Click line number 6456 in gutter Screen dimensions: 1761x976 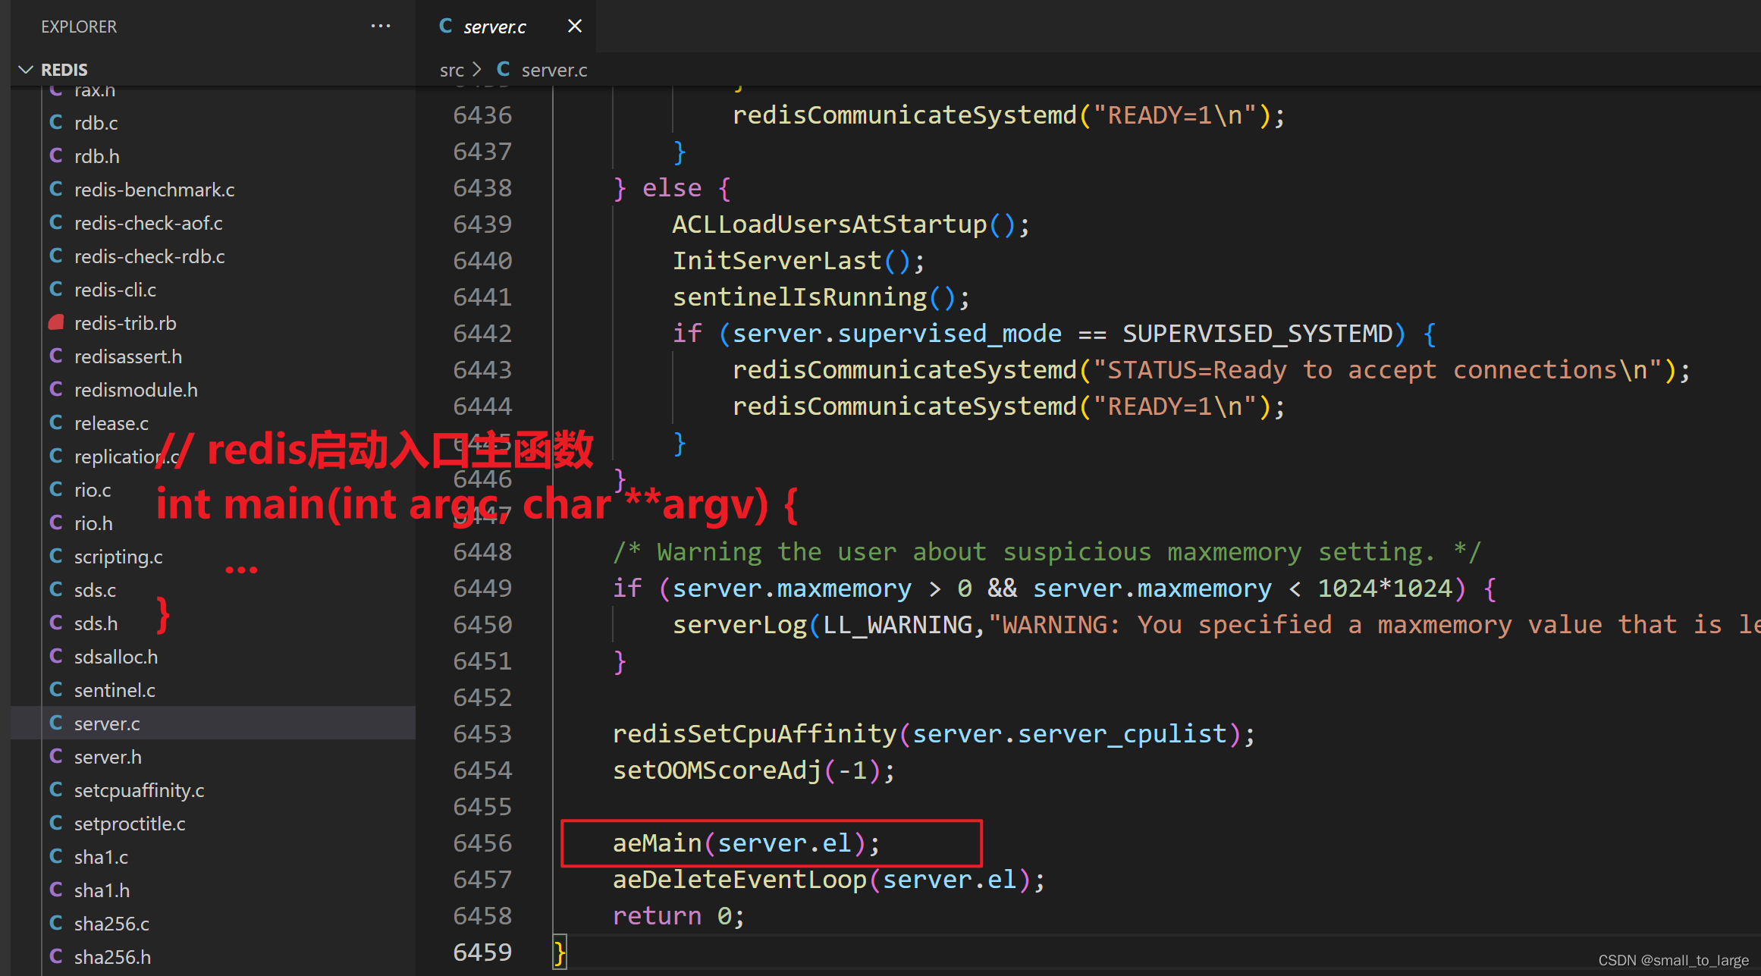click(x=482, y=843)
